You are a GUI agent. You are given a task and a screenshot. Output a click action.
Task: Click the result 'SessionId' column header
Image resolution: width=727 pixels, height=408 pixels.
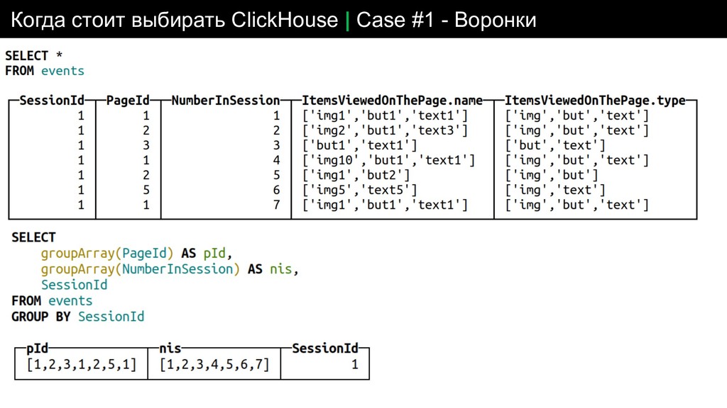(325, 348)
